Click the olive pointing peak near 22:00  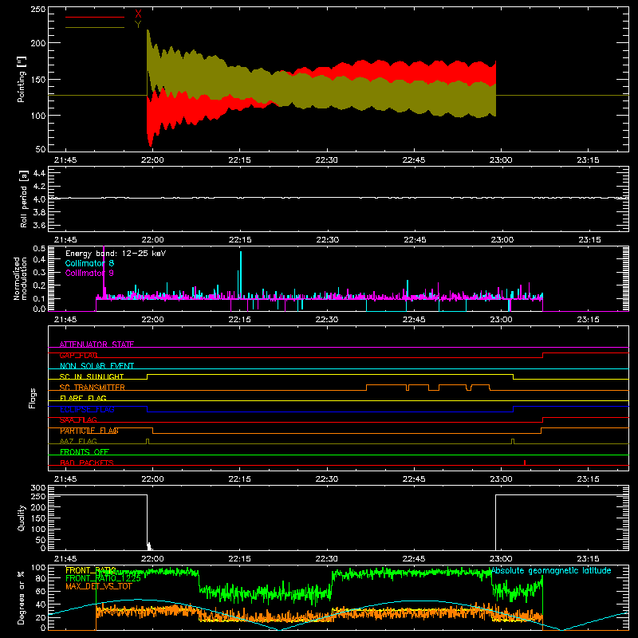coord(148,32)
